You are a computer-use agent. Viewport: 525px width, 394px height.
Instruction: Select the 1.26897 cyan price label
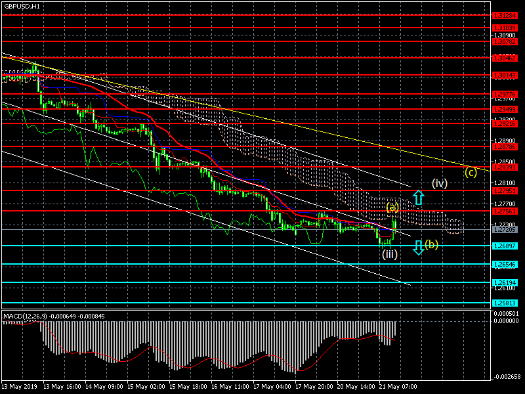click(505, 246)
